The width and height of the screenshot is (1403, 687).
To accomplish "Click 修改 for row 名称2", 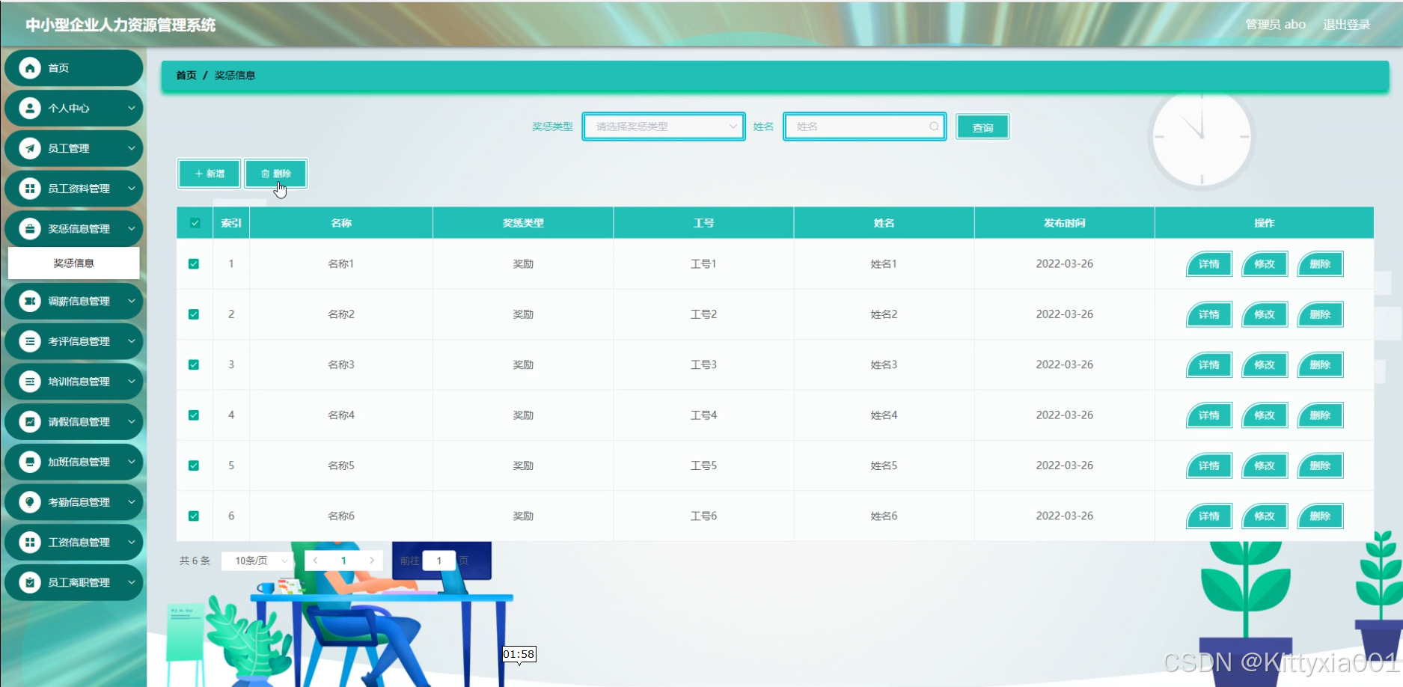I will (1265, 314).
